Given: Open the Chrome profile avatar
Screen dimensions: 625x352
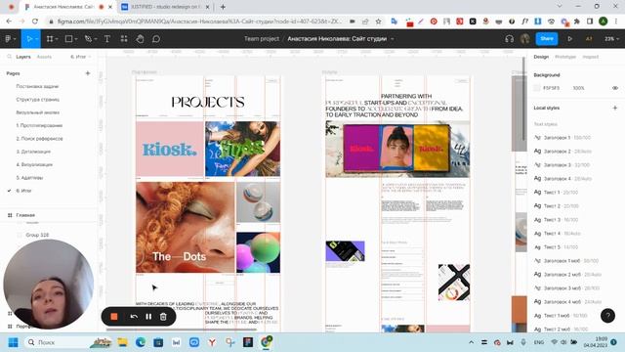Looking at the screenshot, I should coord(604,22).
